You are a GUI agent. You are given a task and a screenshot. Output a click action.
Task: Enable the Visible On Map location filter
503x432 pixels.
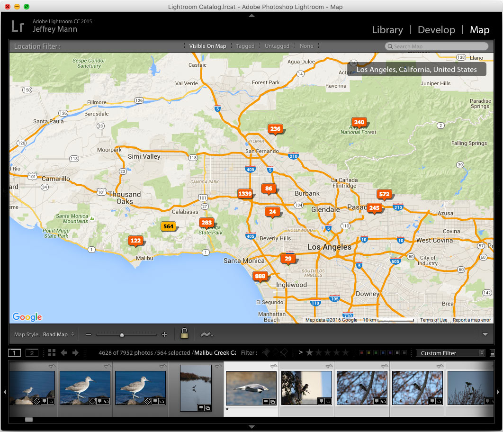207,46
